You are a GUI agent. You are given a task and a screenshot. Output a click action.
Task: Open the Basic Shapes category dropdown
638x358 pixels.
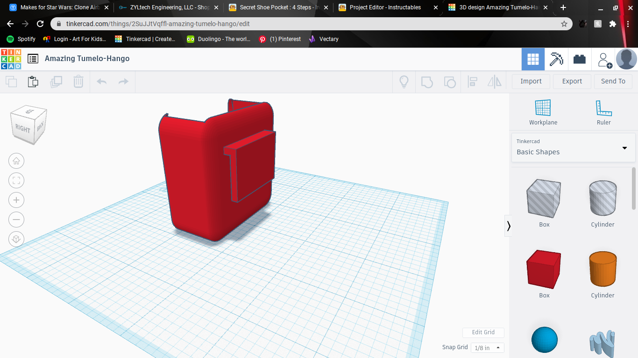[x=573, y=147]
